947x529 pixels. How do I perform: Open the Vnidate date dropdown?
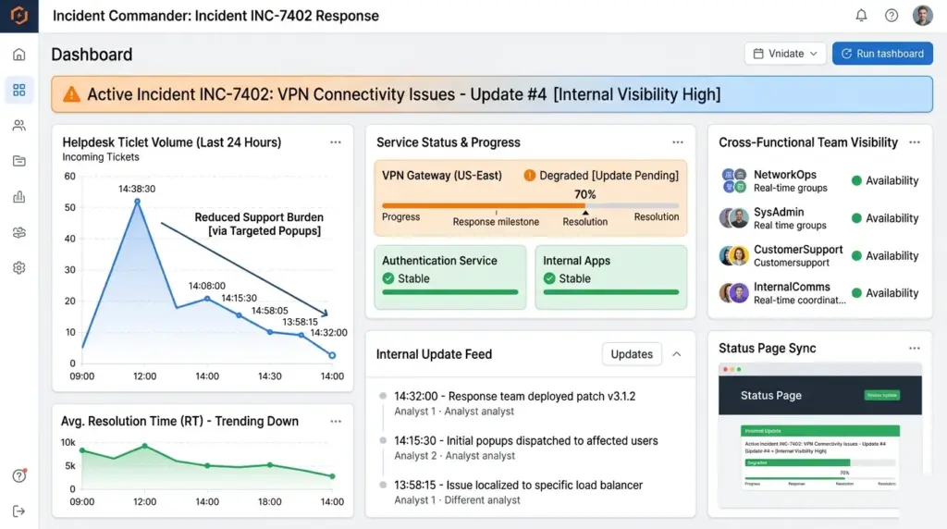785,54
